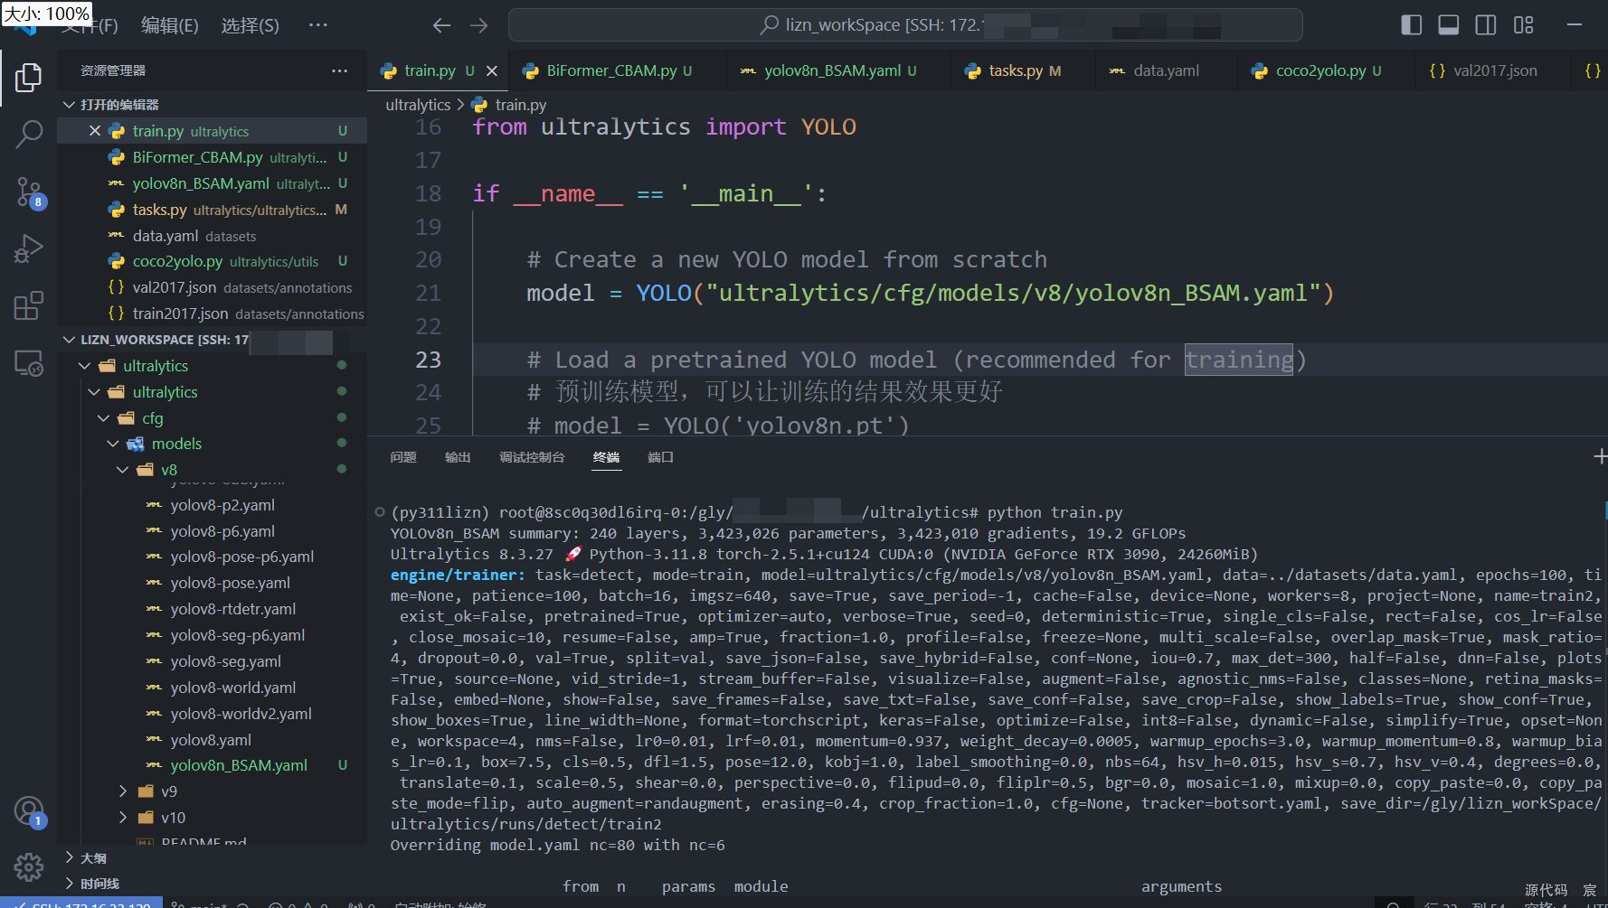Click the command center search box
The height and width of the screenshot is (908, 1608).
point(905,25)
